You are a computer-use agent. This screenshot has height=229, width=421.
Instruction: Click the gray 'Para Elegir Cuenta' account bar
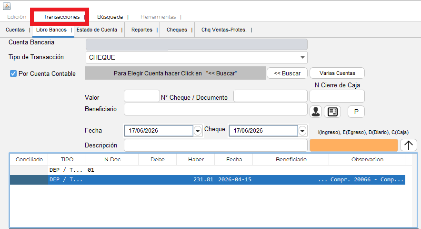(175, 73)
